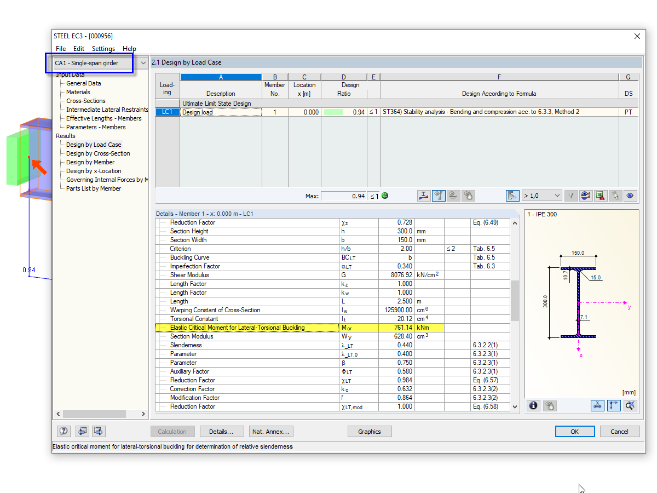Click LC1 loading row cell
The width and height of the screenshot is (657, 493).
(168, 112)
